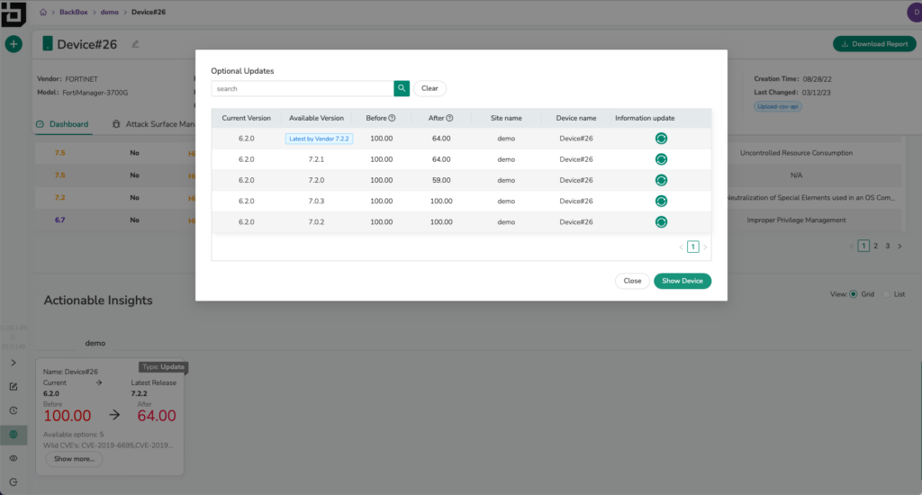Viewport: 922px width, 495px height.
Task: Click the Latest by Vendor 7.2.2 tag
Action: pos(318,139)
